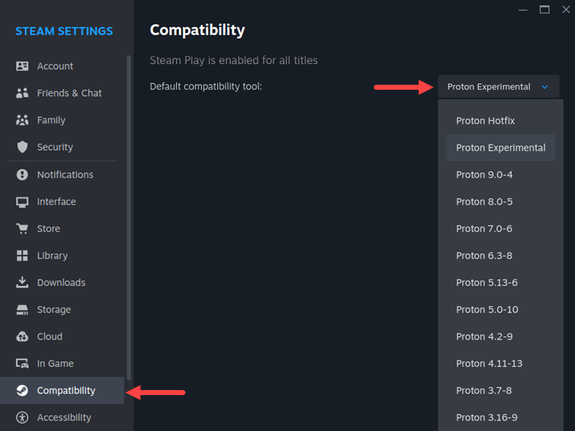Image resolution: width=575 pixels, height=431 pixels.
Task: Switch to the Compatibility settings section
Action: pos(67,390)
